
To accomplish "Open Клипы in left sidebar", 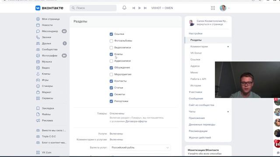I will 46,74.
